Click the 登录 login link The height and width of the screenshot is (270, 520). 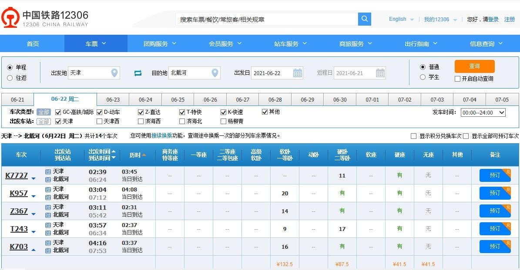[493, 19]
